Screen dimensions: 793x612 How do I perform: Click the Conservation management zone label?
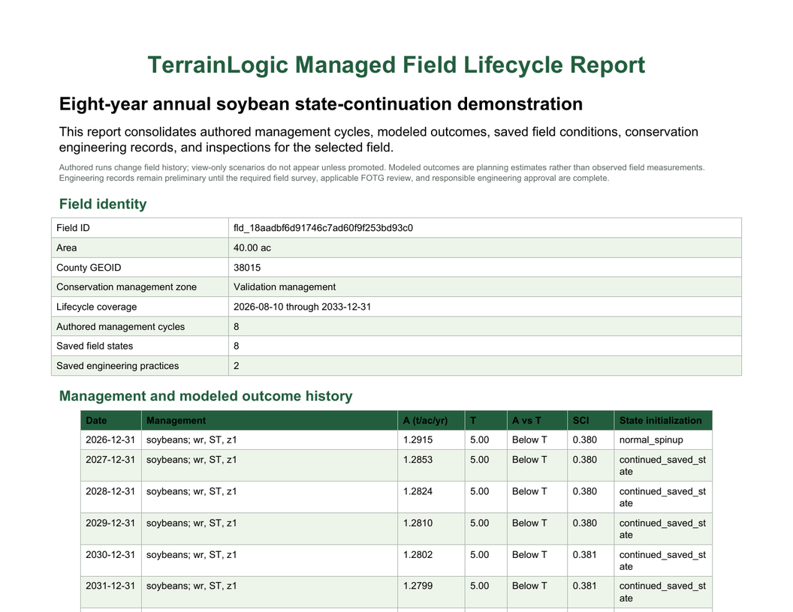coord(126,286)
